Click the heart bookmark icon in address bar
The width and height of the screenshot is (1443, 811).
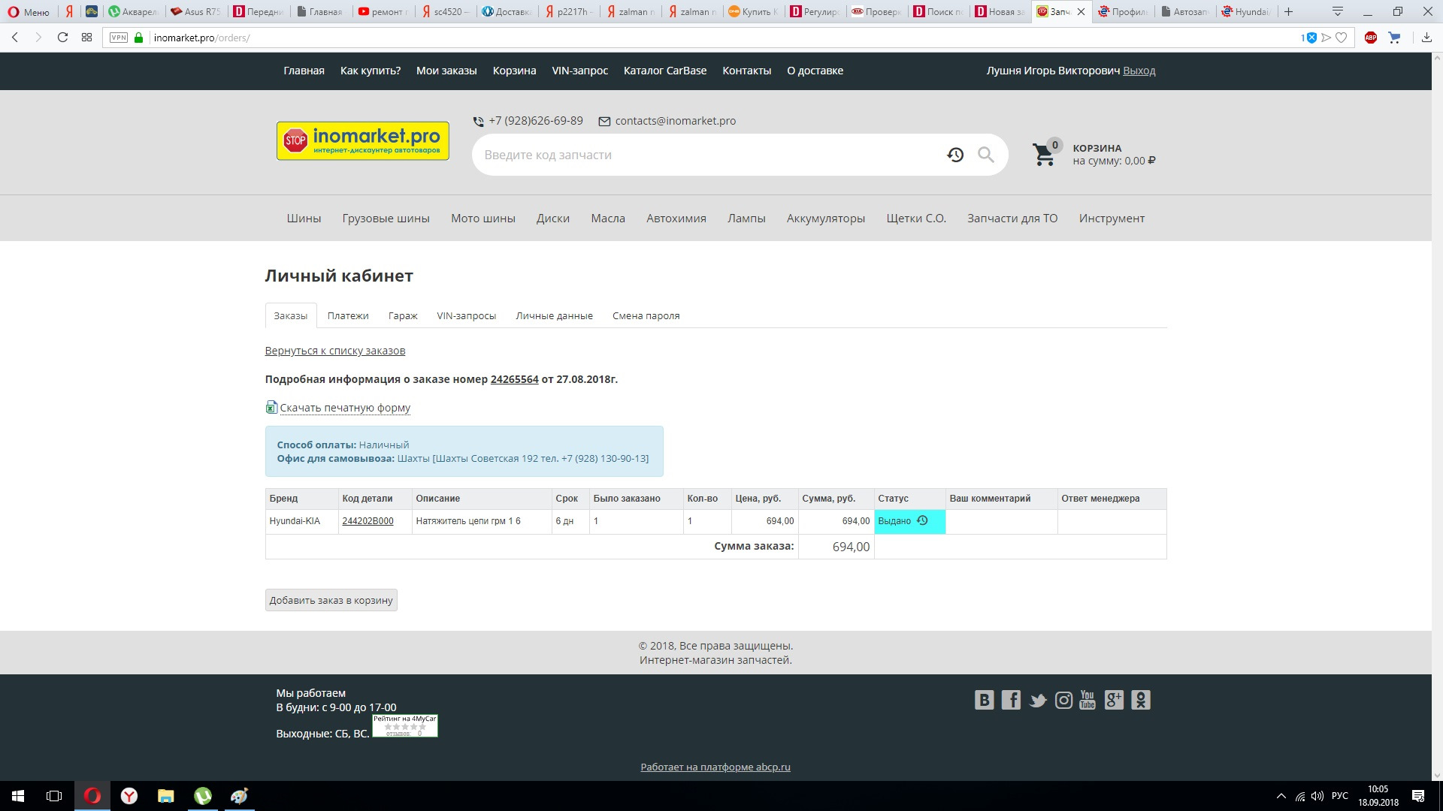pyautogui.click(x=1342, y=38)
